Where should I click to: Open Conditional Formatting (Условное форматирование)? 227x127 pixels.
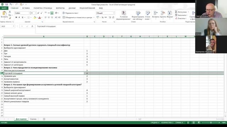tap(124, 15)
